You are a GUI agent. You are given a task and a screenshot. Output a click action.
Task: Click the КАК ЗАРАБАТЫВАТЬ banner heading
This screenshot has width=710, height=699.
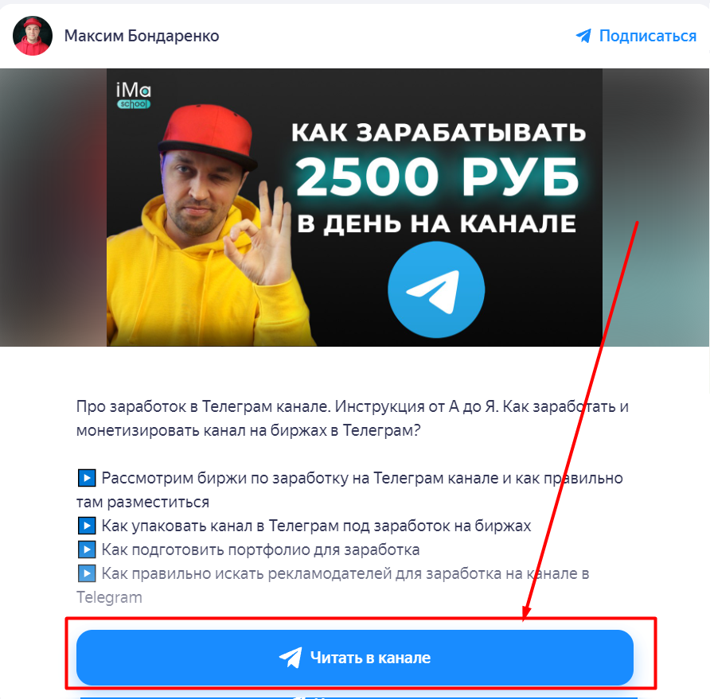click(x=439, y=133)
